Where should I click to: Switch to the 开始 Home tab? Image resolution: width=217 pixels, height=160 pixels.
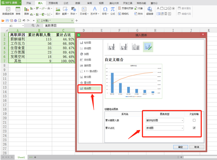(x=29, y=3)
